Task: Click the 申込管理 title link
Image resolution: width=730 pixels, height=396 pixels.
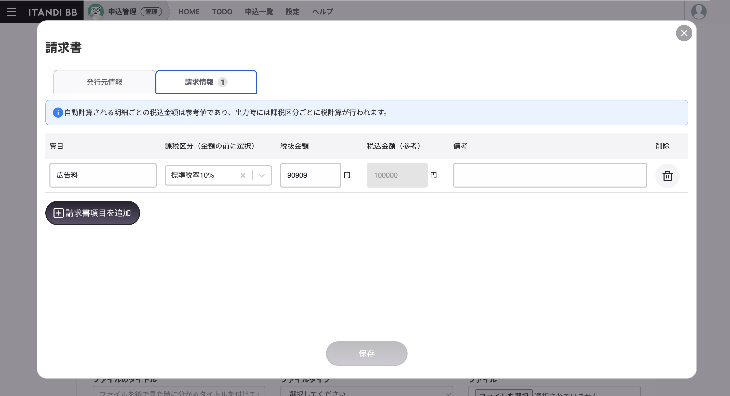Action: (122, 12)
